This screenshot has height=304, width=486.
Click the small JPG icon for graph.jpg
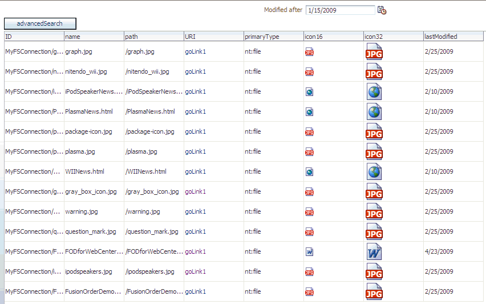pyautogui.click(x=309, y=52)
